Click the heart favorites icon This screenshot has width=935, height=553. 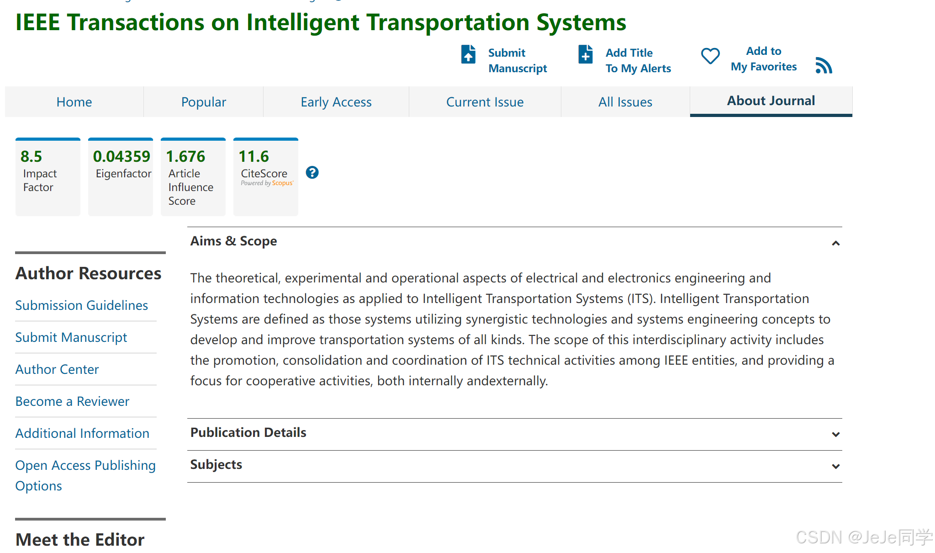(x=710, y=56)
